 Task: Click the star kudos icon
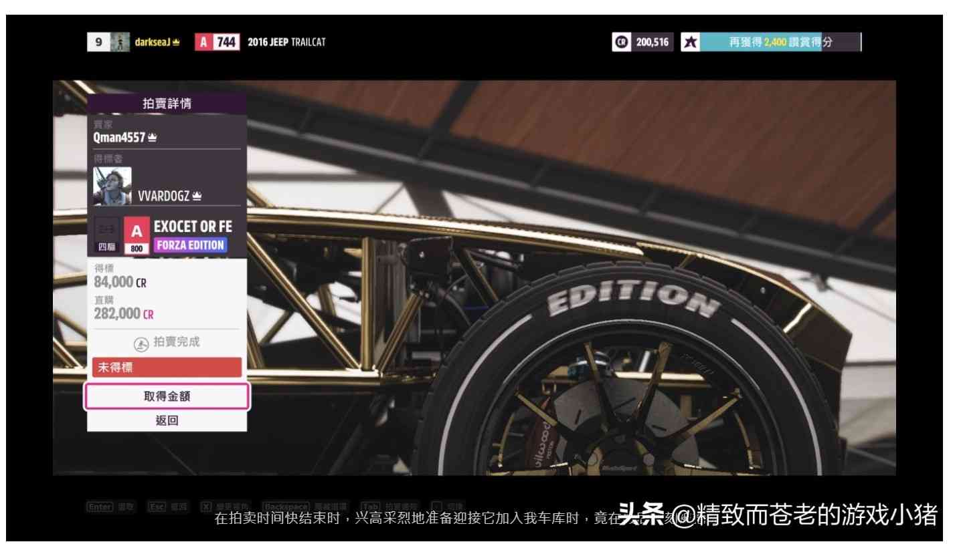pos(690,42)
